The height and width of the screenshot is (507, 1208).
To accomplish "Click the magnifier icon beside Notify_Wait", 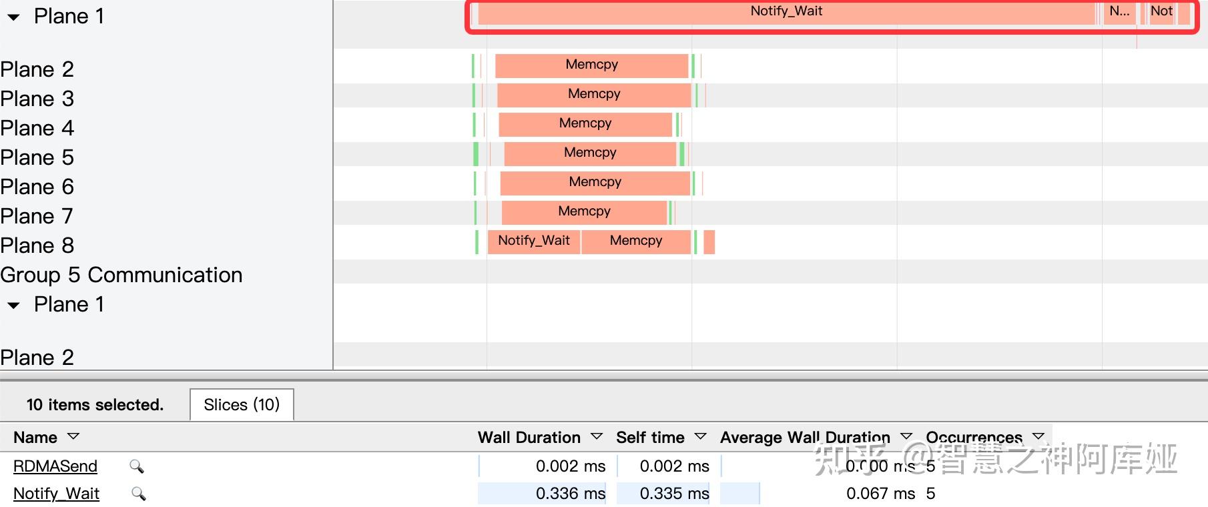I will pyautogui.click(x=139, y=494).
